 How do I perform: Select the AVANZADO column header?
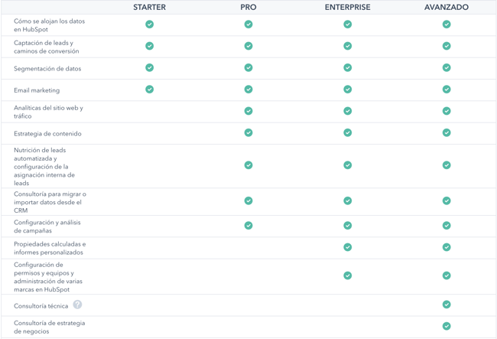click(447, 8)
